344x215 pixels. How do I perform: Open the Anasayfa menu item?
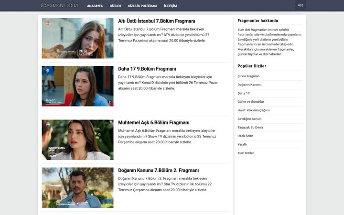pyautogui.click(x=95, y=6)
